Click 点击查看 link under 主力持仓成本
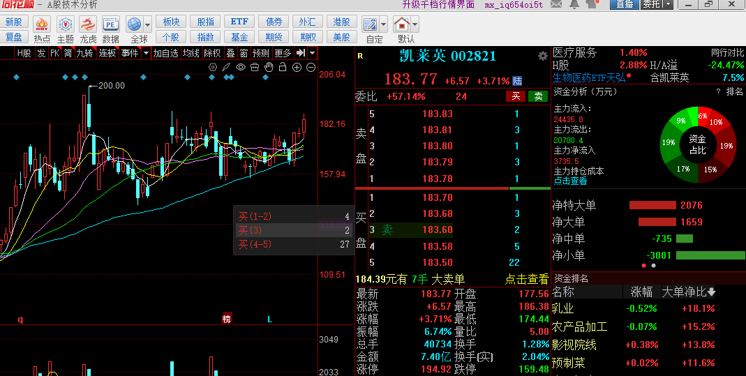 (570, 181)
